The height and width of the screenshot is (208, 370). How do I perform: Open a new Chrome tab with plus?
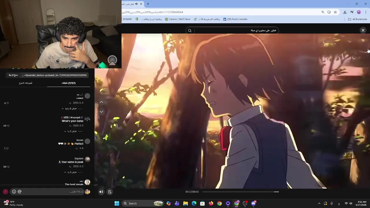tap(148, 4)
